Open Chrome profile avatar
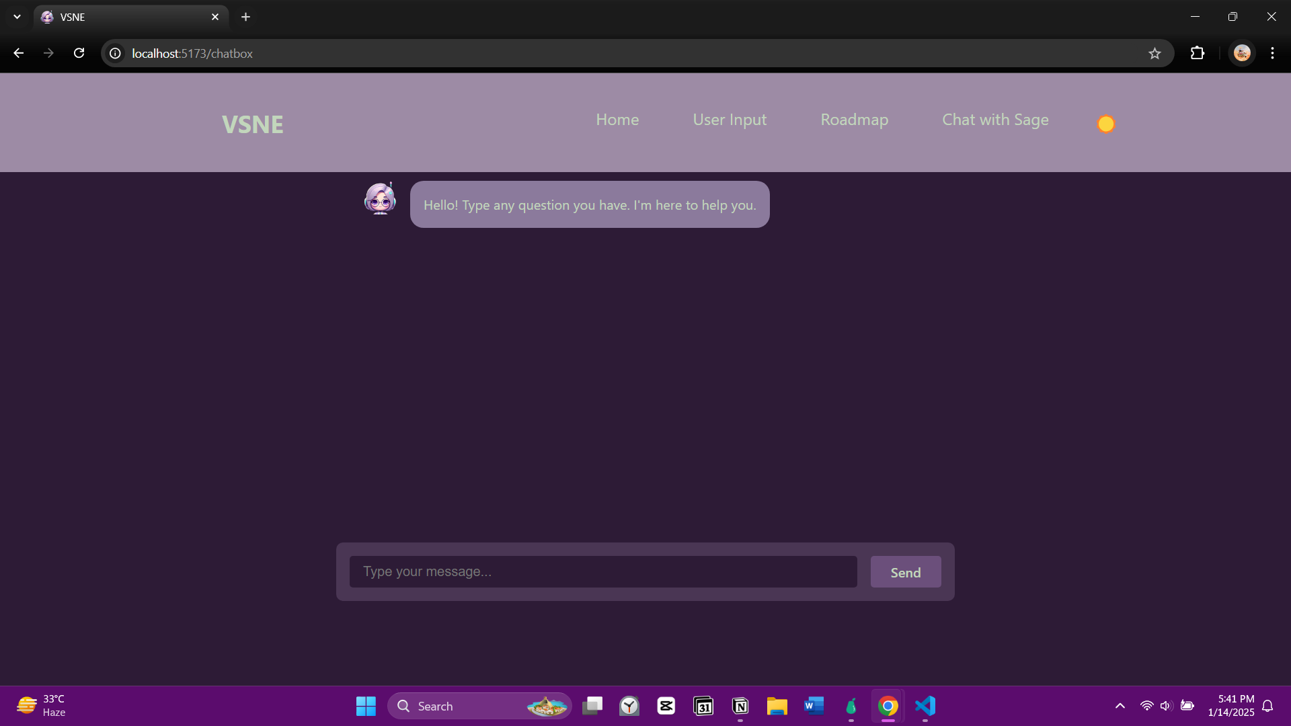Screen dimensions: 1291x726 pyautogui.click(x=1241, y=53)
